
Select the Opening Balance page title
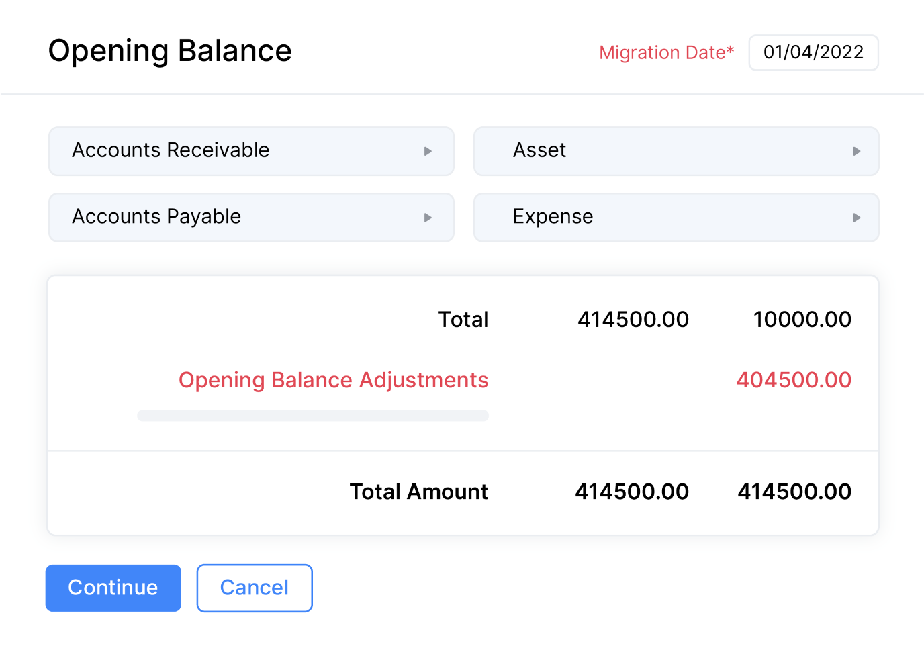pos(170,50)
